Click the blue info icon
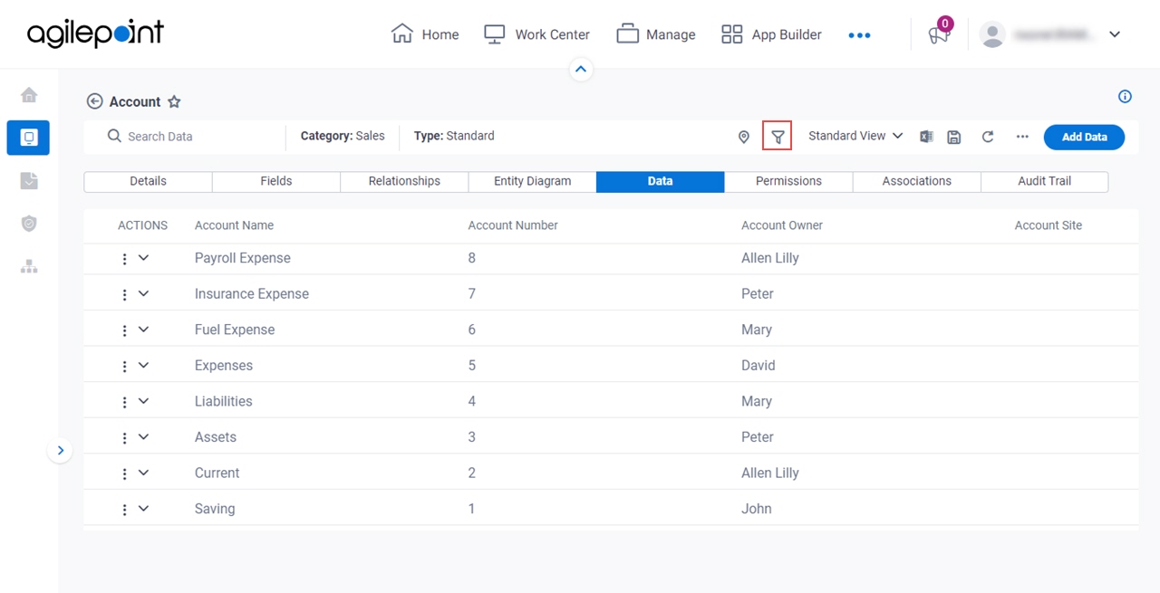 coord(1125,97)
